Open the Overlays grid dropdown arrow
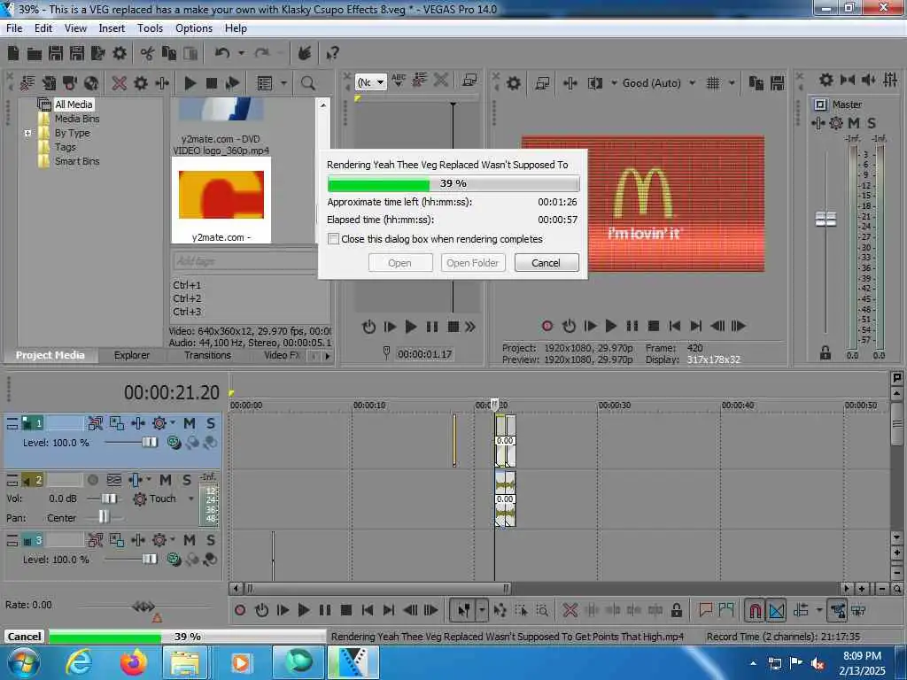 pos(732,83)
